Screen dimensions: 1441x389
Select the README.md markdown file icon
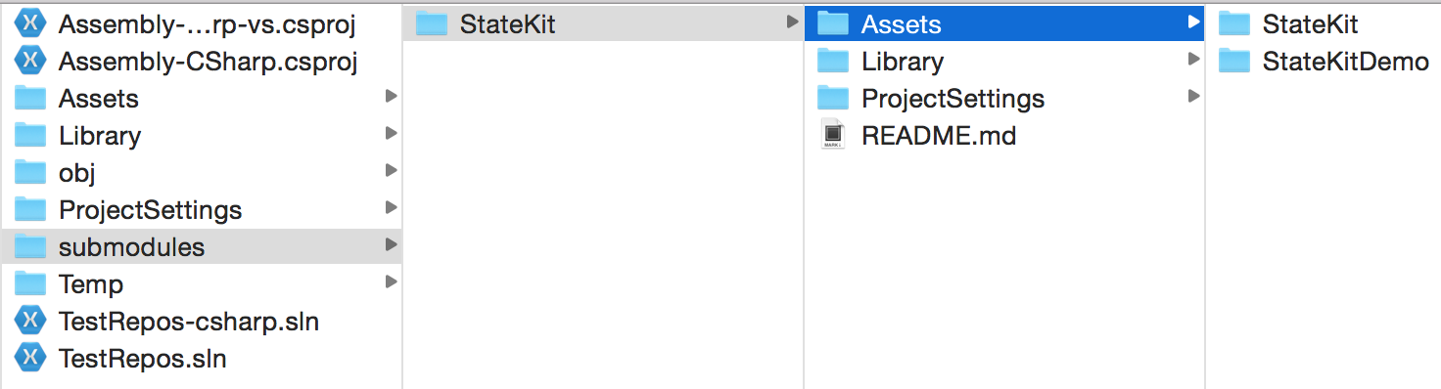832,136
